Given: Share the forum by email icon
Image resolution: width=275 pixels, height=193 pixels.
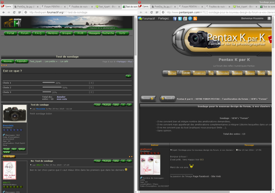Looking at the screenshot, I should point(190,18).
